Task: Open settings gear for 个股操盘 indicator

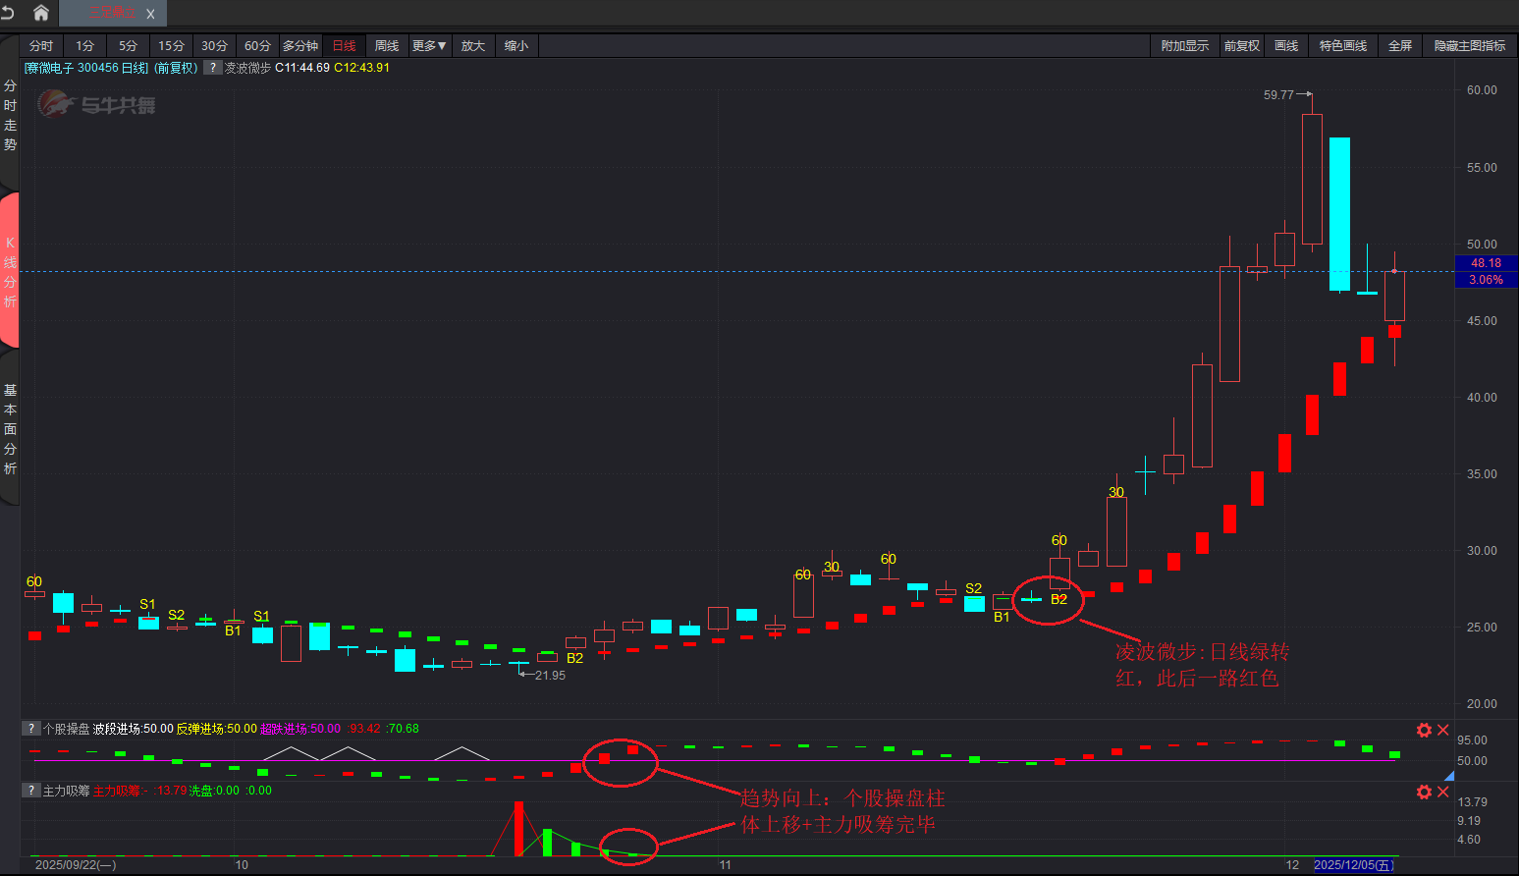Action: click(x=1424, y=730)
